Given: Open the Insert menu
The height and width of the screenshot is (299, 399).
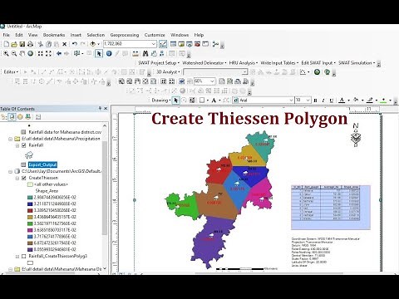Looking at the screenshot, I should (x=76, y=35).
